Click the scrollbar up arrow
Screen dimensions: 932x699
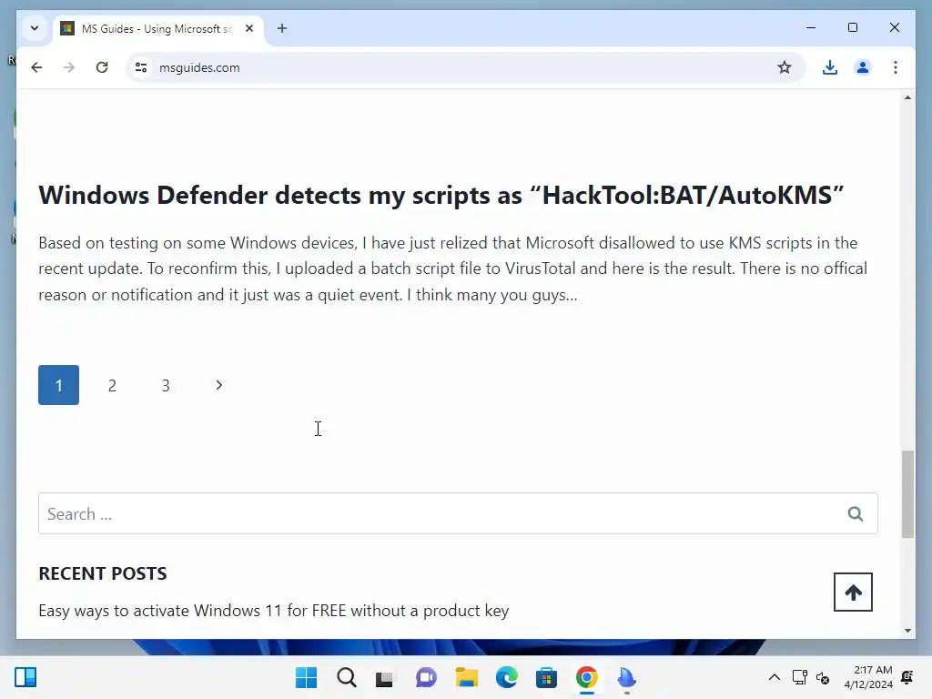click(x=907, y=97)
